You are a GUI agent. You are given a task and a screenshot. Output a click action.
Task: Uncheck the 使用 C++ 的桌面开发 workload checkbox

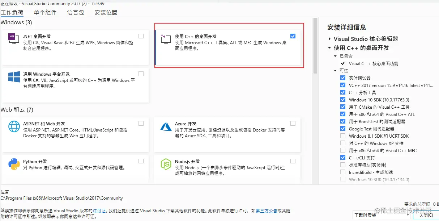pos(293,36)
